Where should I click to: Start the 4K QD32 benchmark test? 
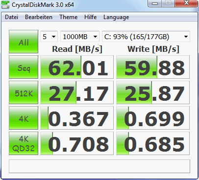pos(24,143)
